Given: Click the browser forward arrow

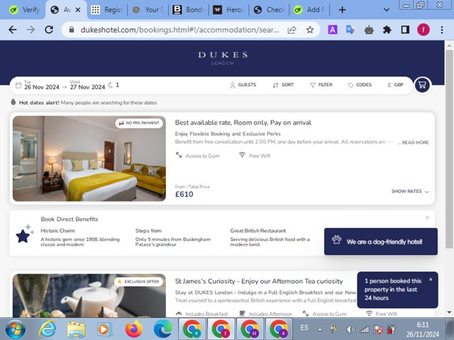Looking at the screenshot, I should [x=31, y=30].
